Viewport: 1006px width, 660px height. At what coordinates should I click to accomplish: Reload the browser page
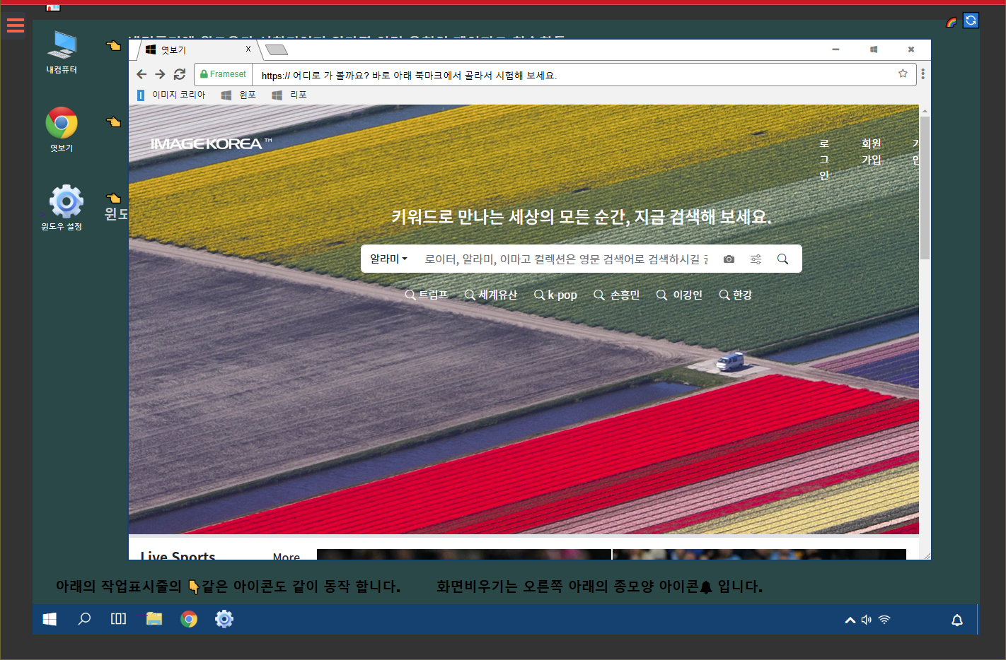180,74
